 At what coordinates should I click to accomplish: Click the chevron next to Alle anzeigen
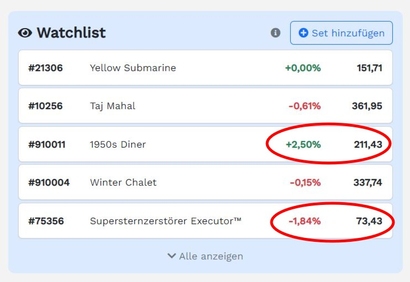point(172,256)
